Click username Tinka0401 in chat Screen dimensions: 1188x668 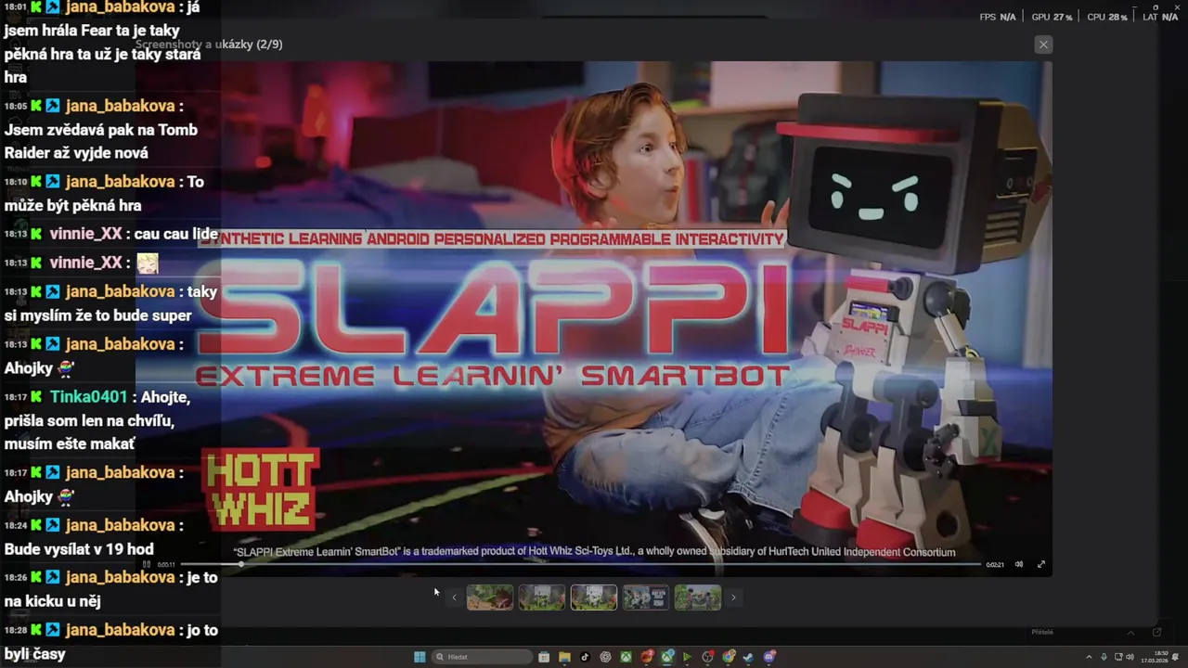tap(88, 397)
